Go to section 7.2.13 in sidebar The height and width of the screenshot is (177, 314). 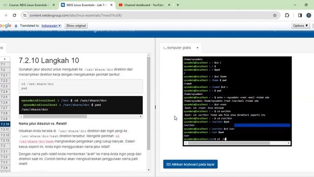click(x=5, y=140)
